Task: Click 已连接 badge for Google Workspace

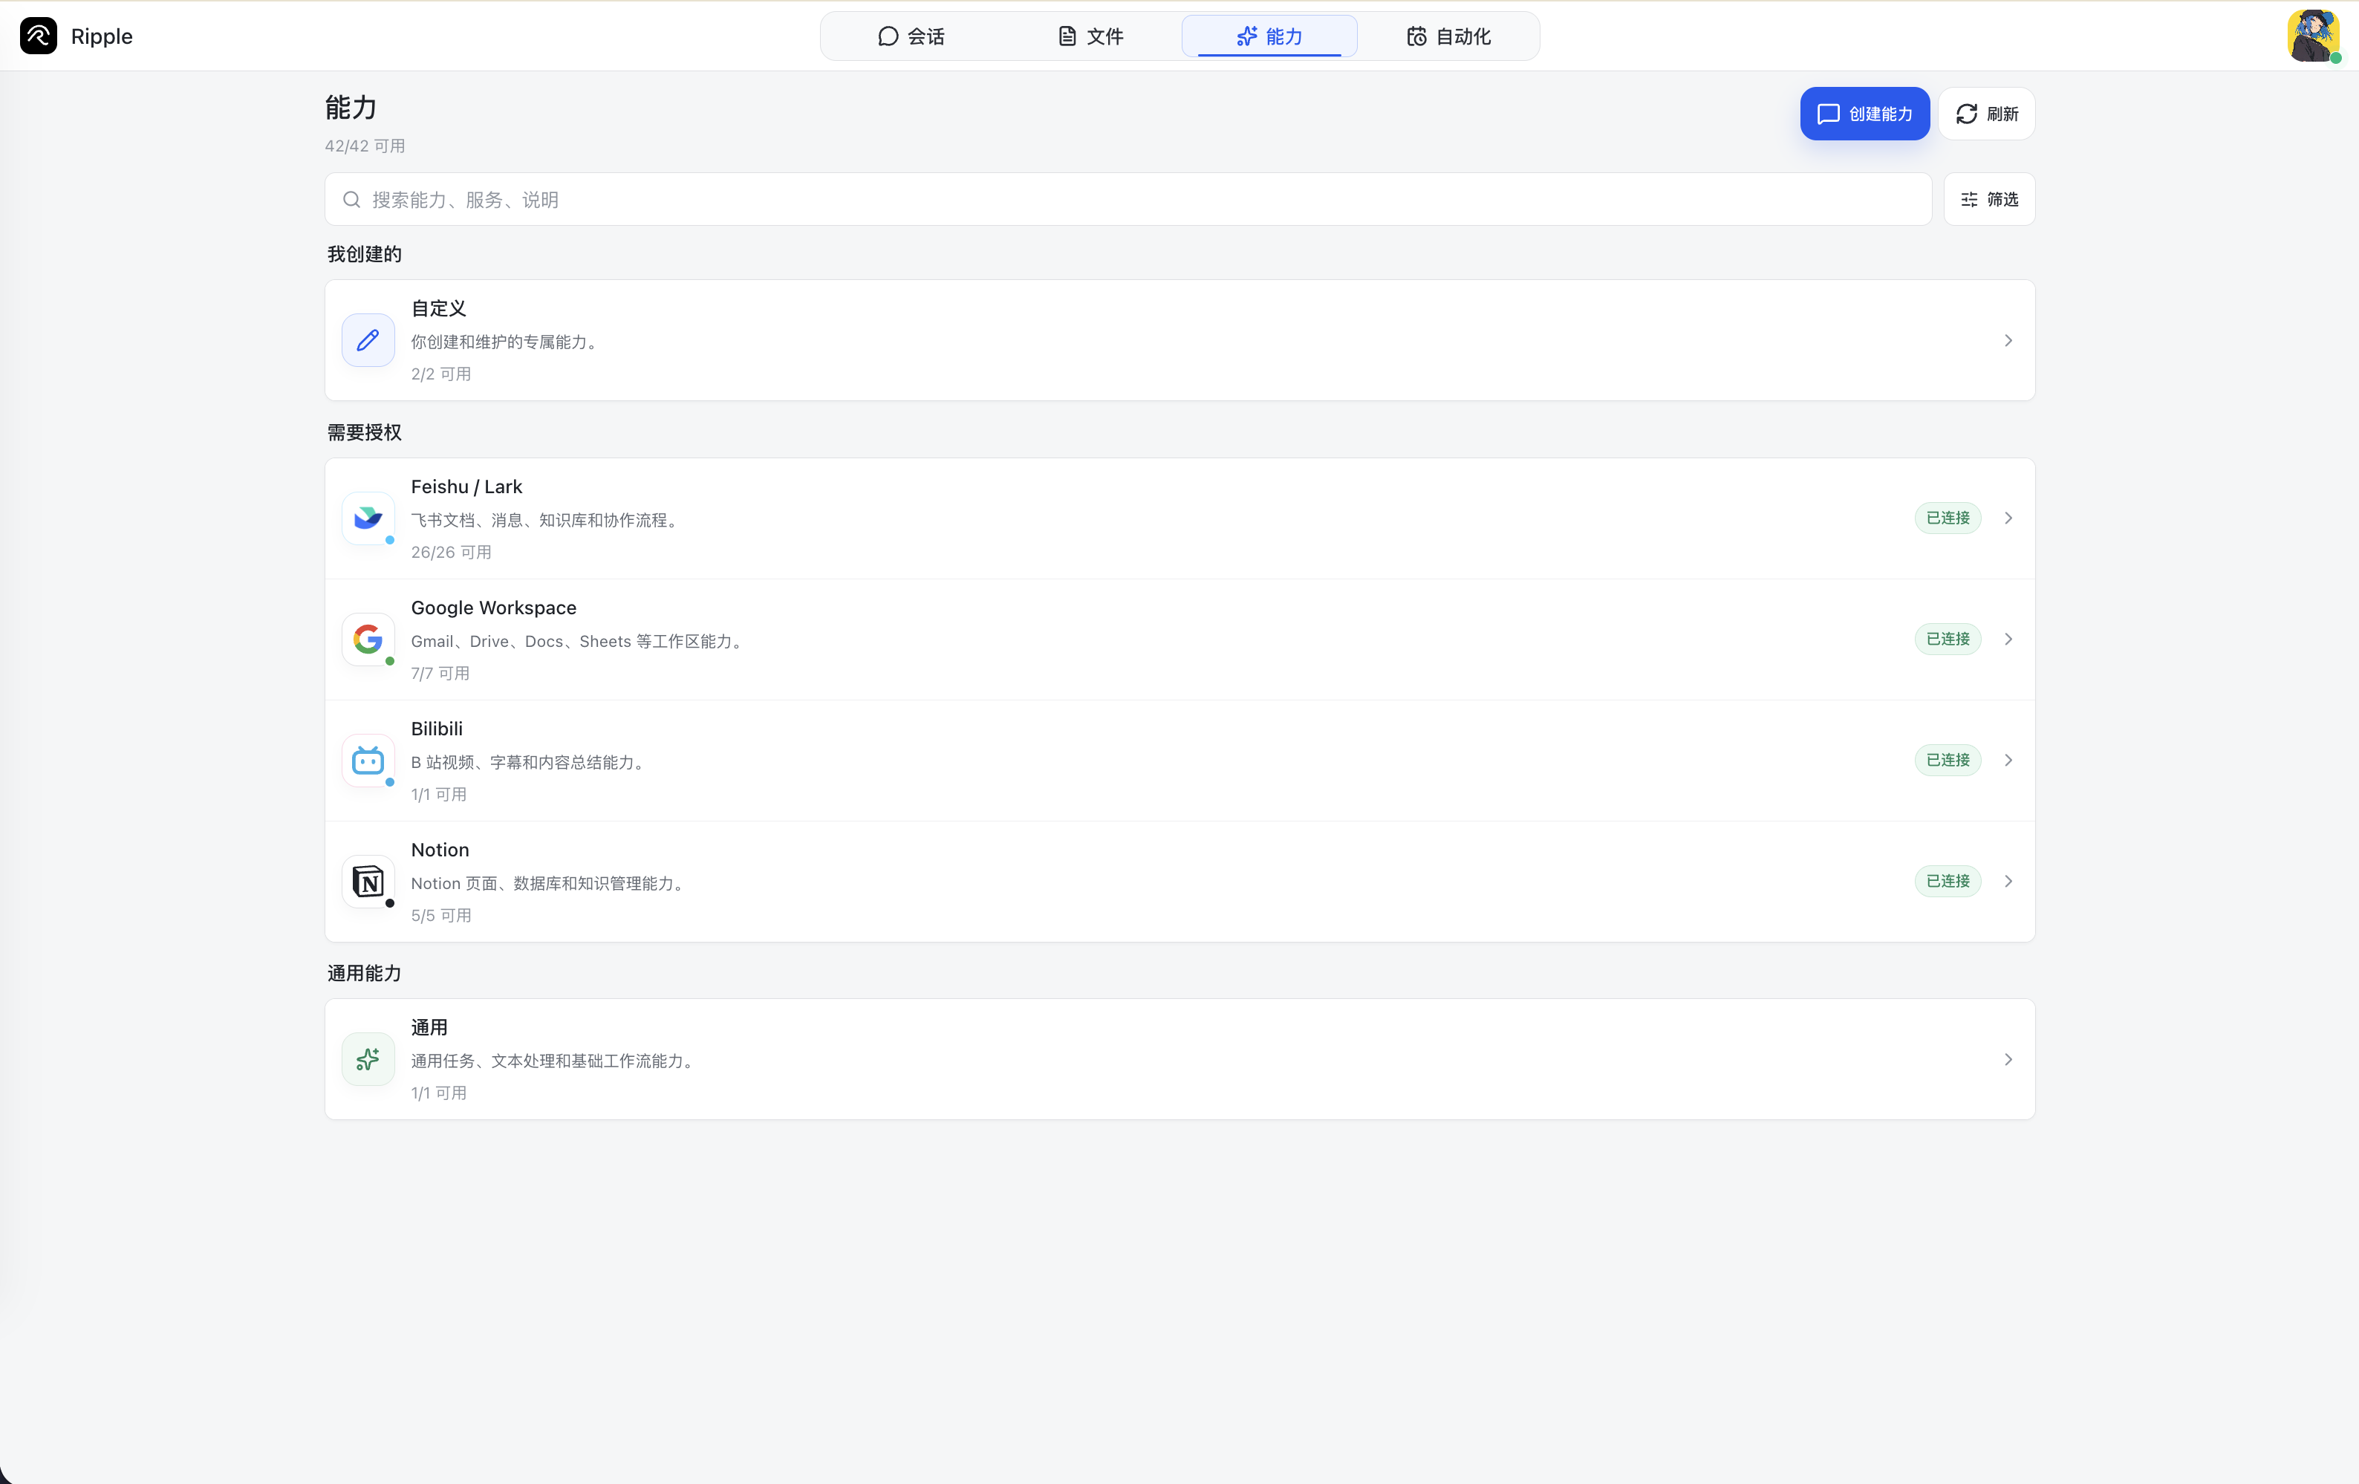Action: point(1948,640)
